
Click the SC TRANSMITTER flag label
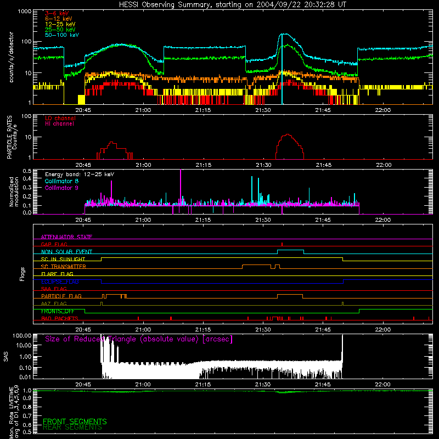pyautogui.click(x=64, y=267)
